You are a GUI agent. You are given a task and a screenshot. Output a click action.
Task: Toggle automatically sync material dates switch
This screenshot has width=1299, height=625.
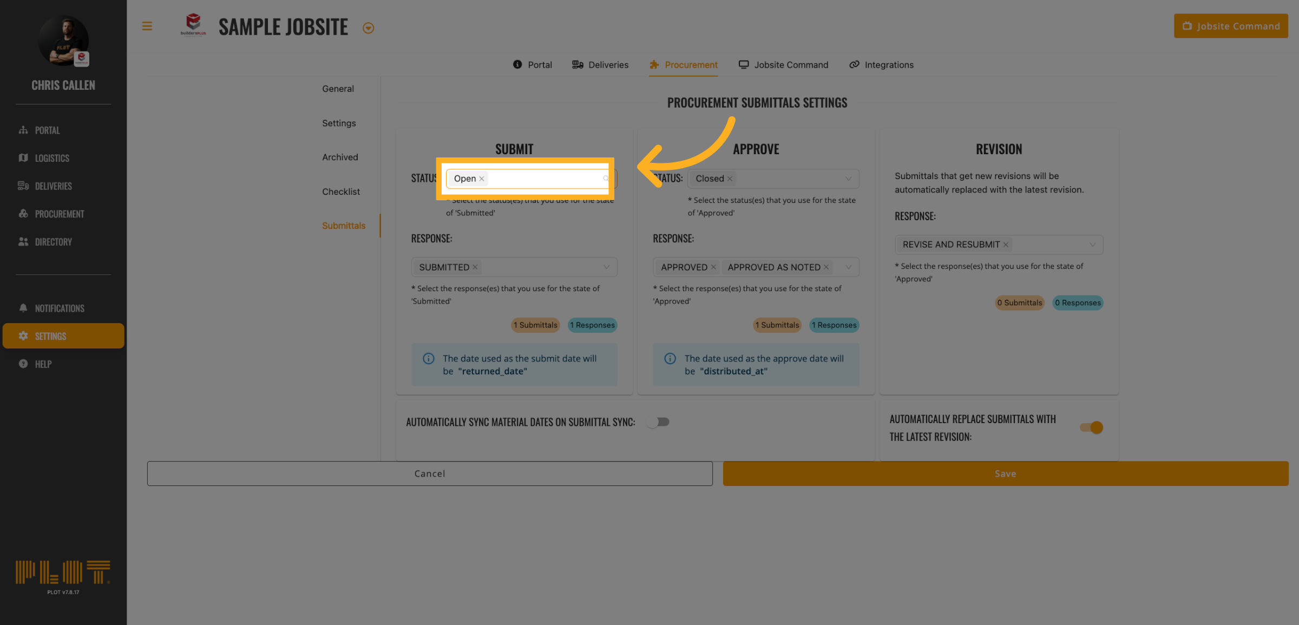click(x=658, y=422)
